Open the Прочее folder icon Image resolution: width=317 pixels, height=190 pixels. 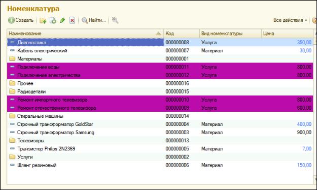(12, 83)
